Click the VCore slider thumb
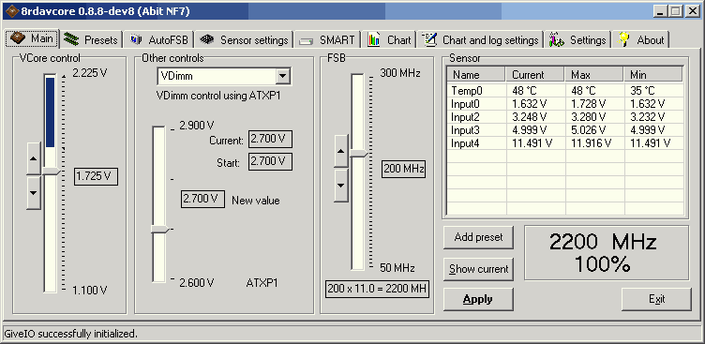Viewport: 705px width, 344px height. coord(51,172)
